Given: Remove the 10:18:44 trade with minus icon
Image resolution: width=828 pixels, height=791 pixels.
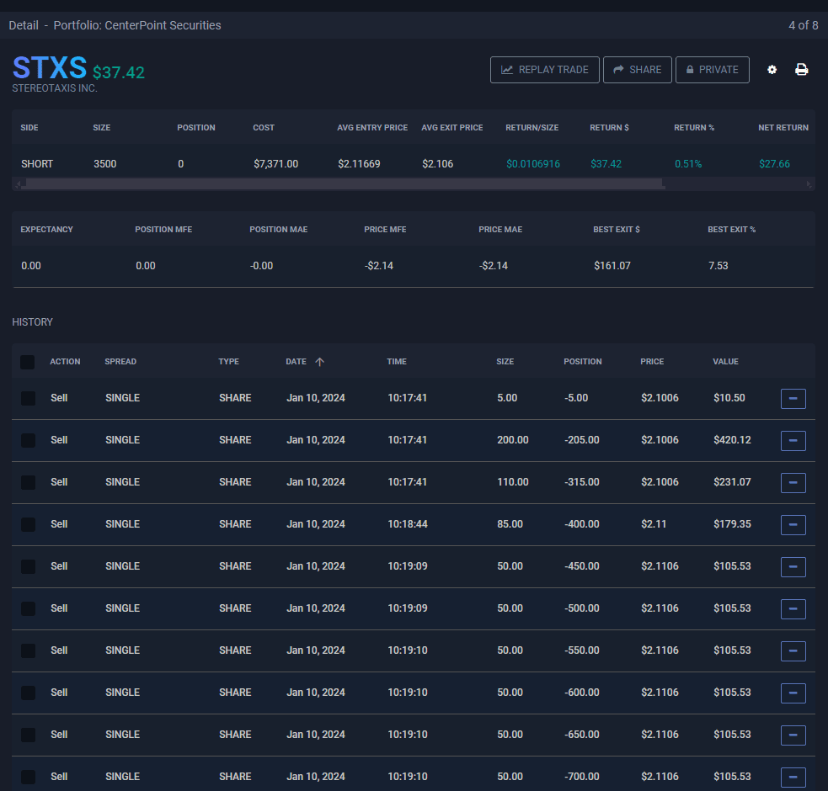Looking at the screenshot, I should pyautogui.click(x=793, y=525).
